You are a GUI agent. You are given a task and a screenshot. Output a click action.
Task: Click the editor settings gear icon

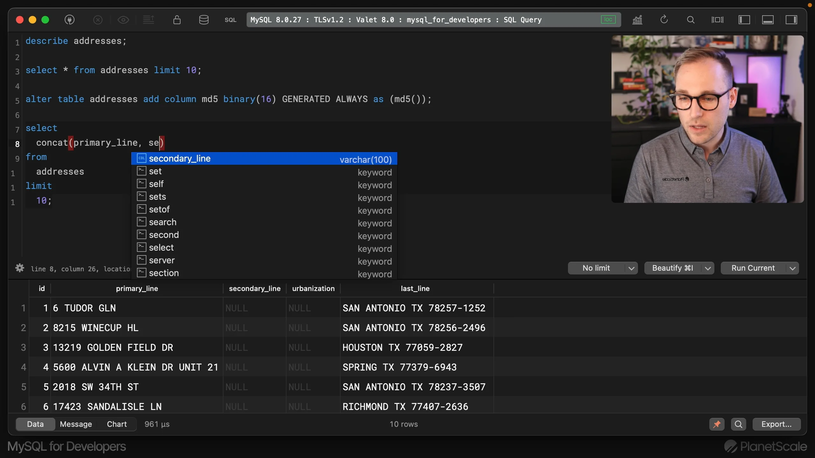(x=20, y=268)
